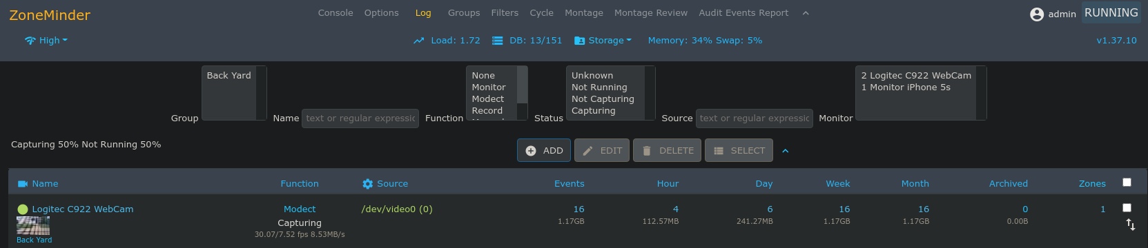Viewport: 1148px width, 248px height.
Task: Click the Storage folder icon
Action: 580,41
